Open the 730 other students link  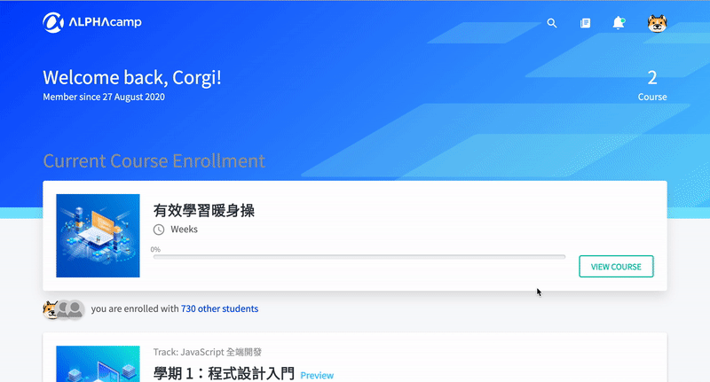219,308
